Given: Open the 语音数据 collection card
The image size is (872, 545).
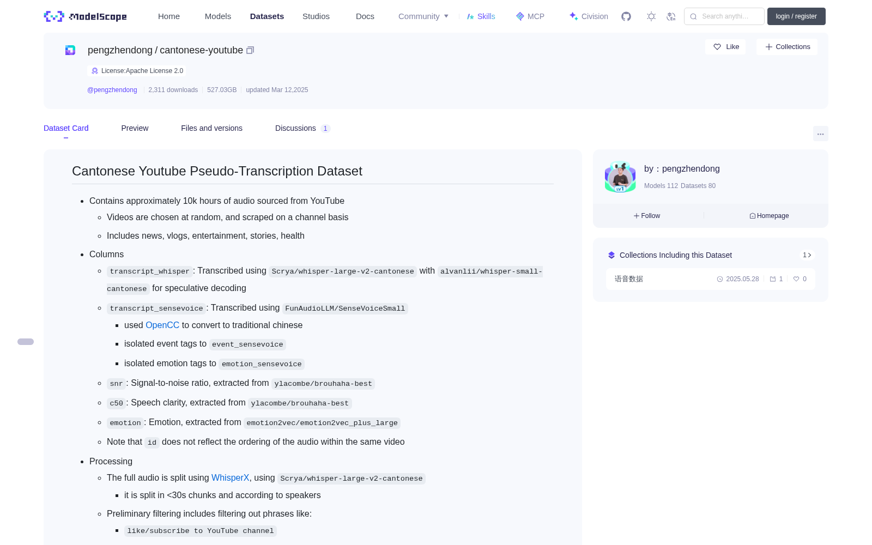Looking at the screenshot, I should 711,279.
